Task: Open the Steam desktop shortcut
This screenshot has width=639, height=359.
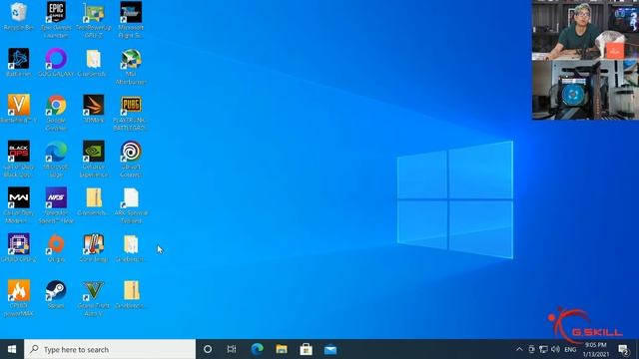Action: coord(56,294)
